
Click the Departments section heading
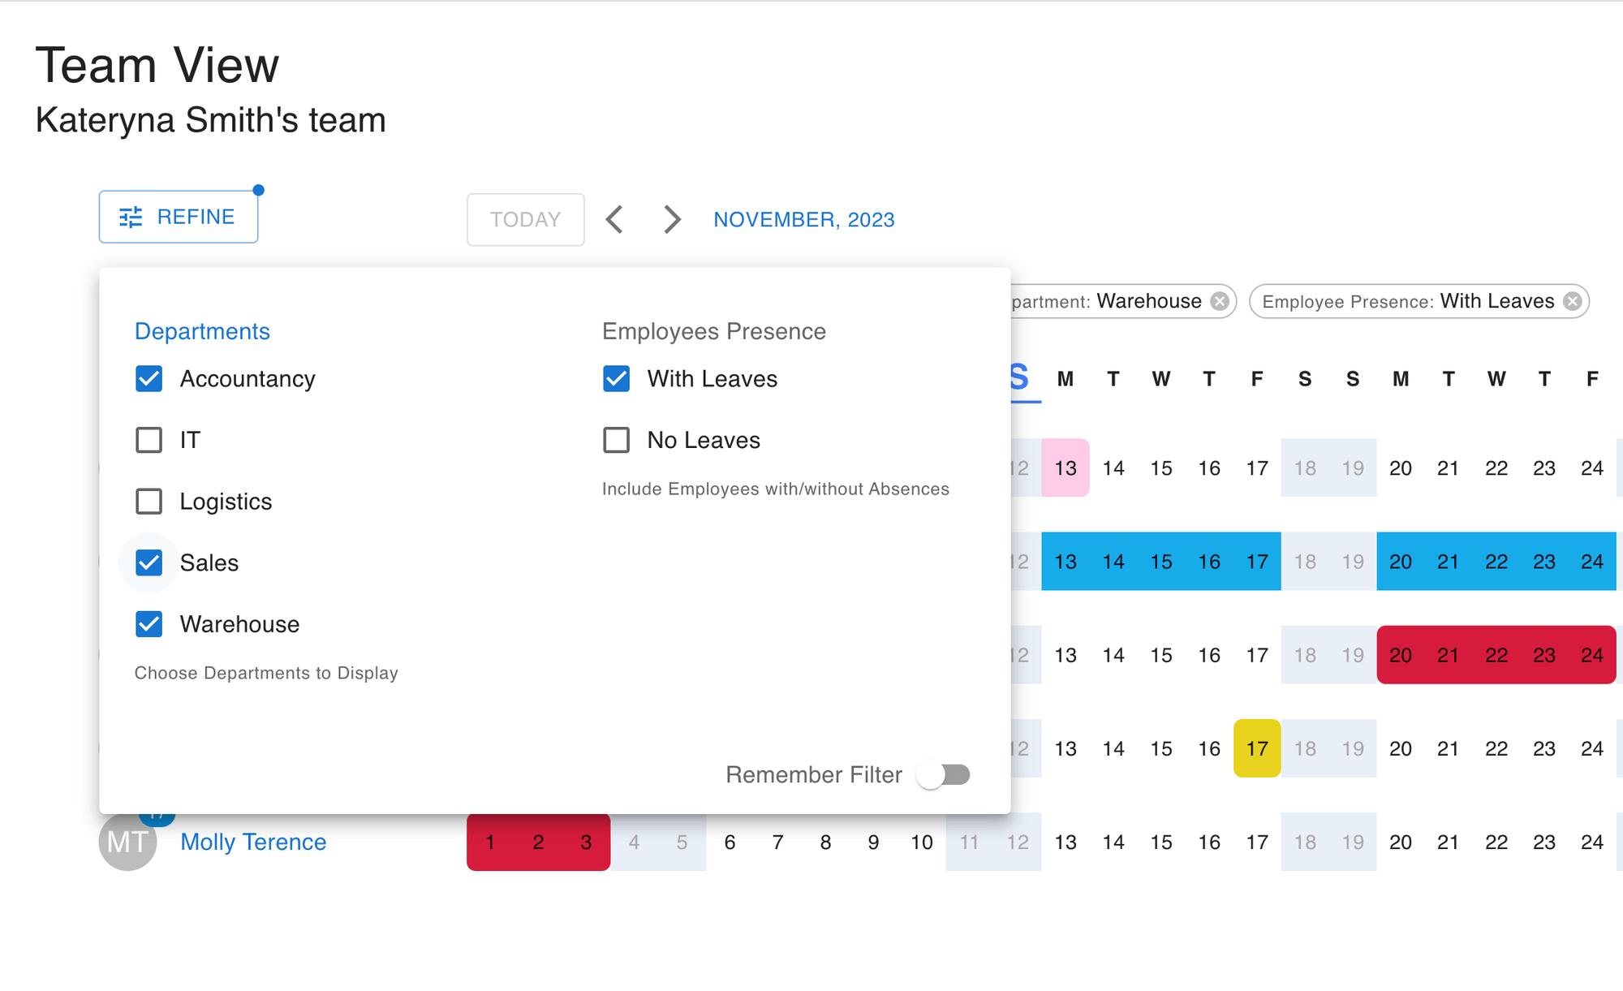pyautogui.click(x=202, y=331)
